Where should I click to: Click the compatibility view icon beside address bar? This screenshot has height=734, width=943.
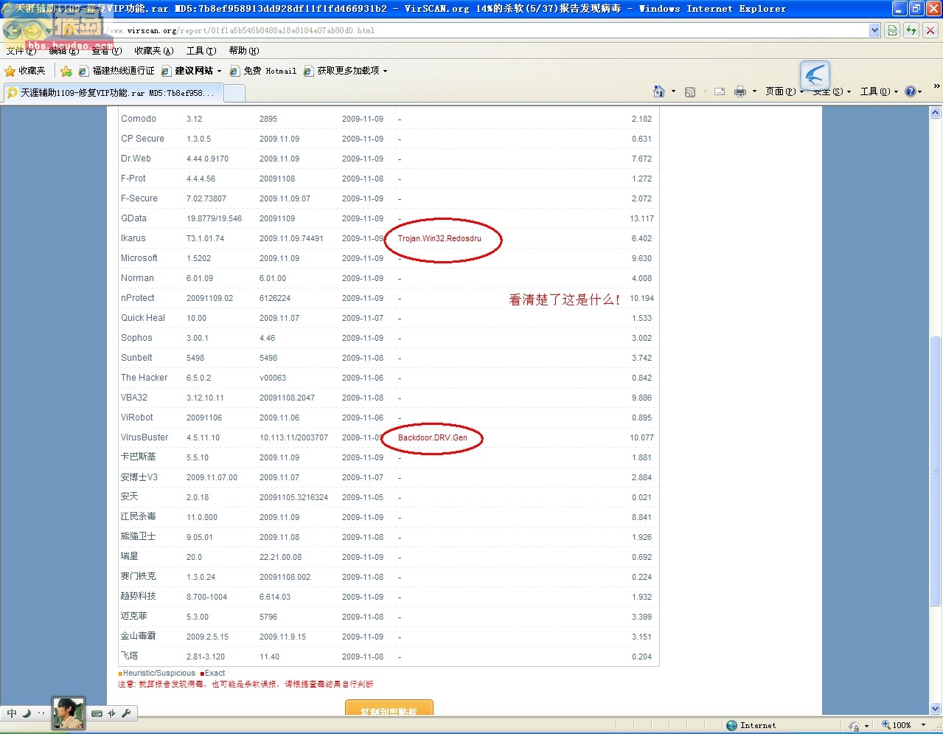892,30
